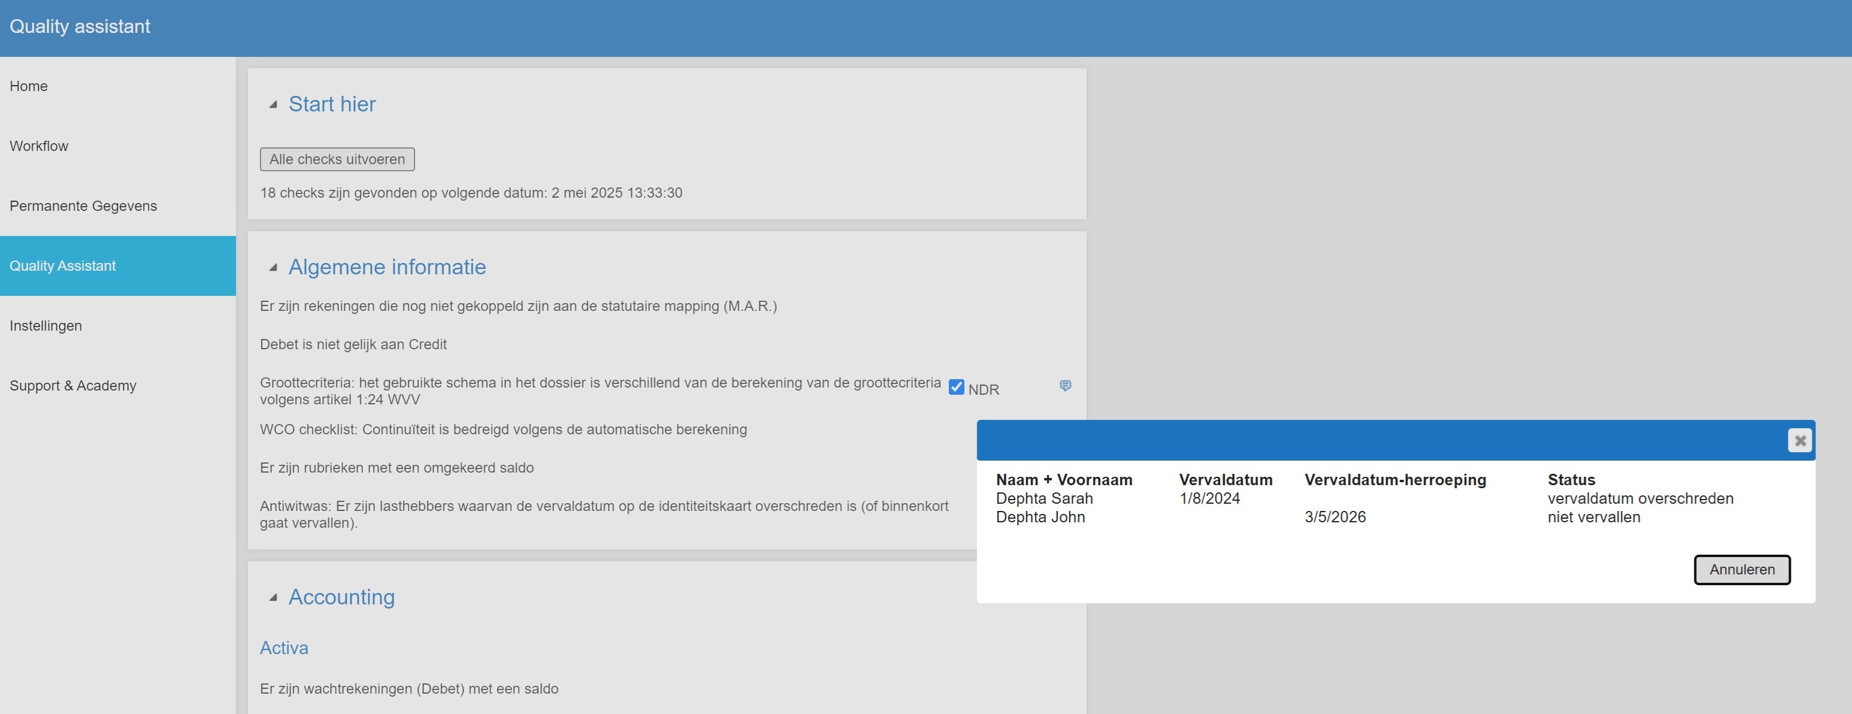Click the 'vervaldatum overschreden' status
This screenshot has width=1852, height=714.
1641,498
